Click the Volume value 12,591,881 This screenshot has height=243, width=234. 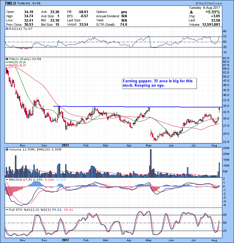211,25
